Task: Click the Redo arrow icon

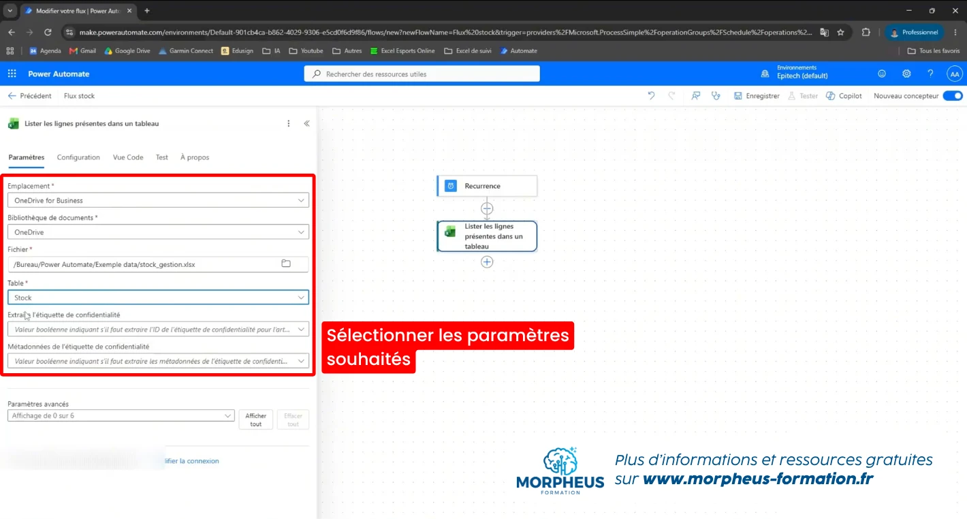Action: point(671,96)
